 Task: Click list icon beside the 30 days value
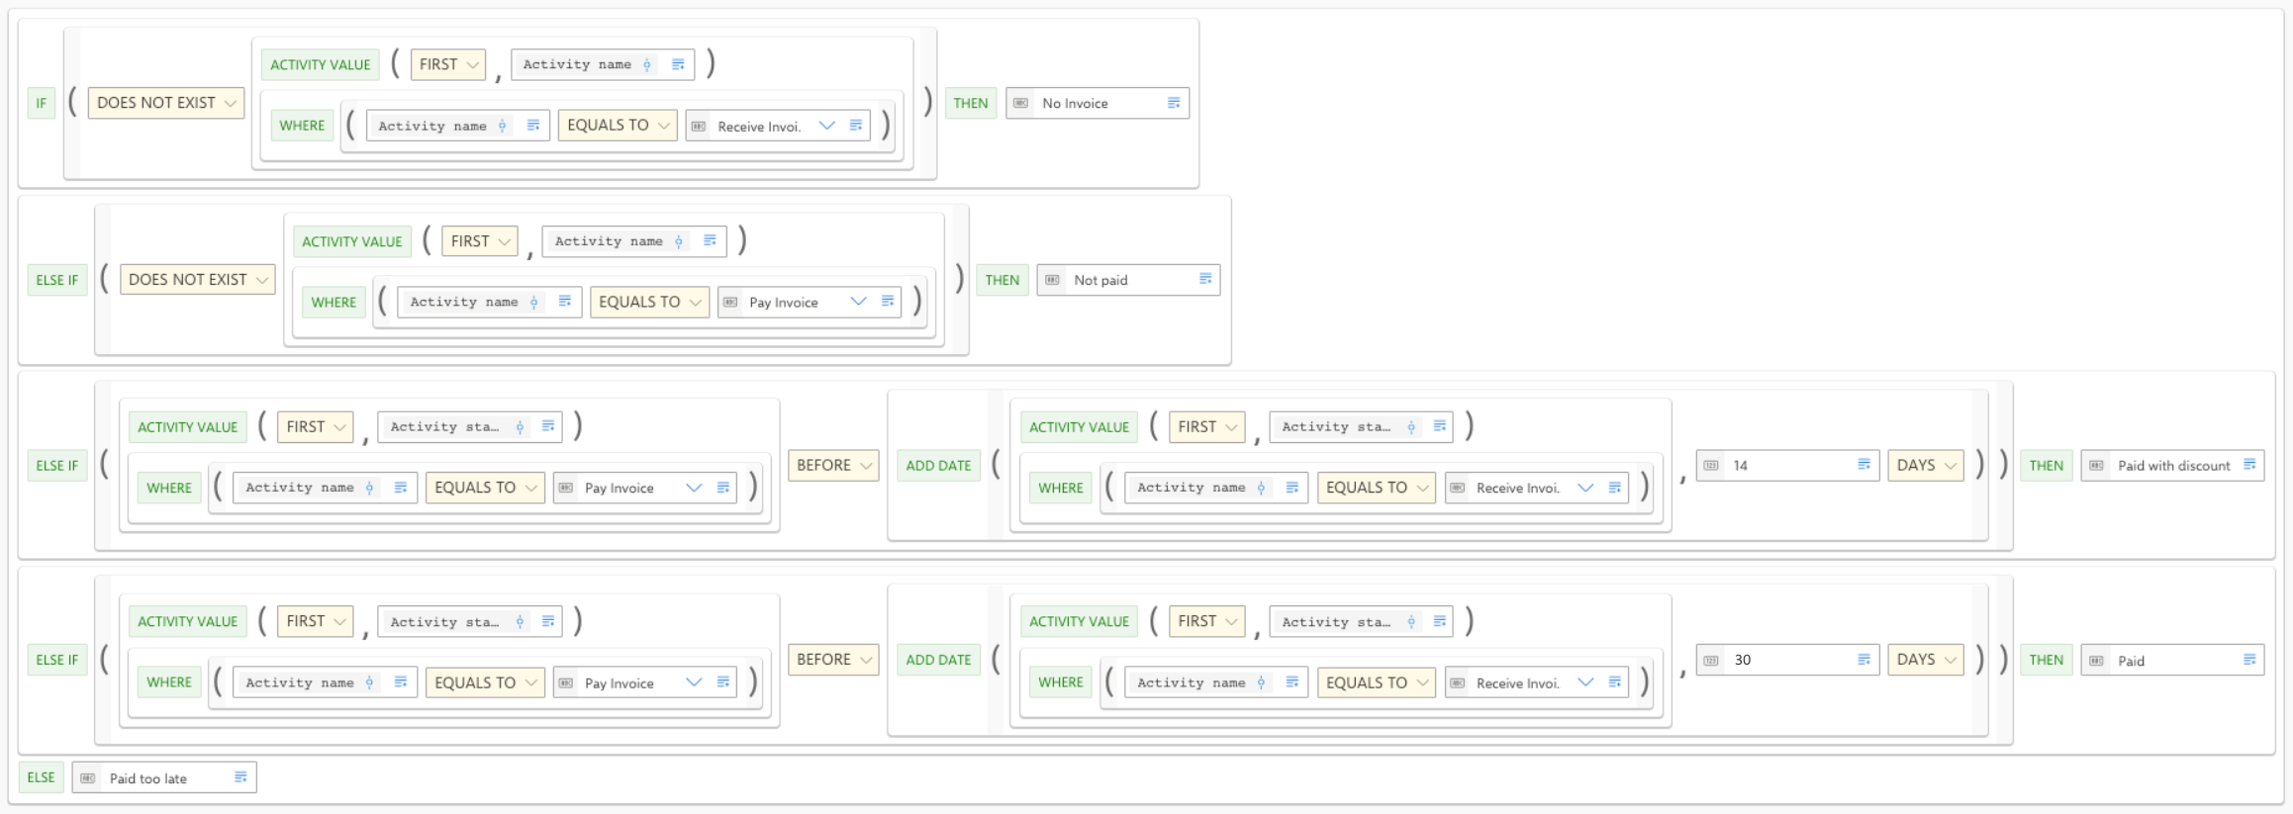tap(1863, 660)
